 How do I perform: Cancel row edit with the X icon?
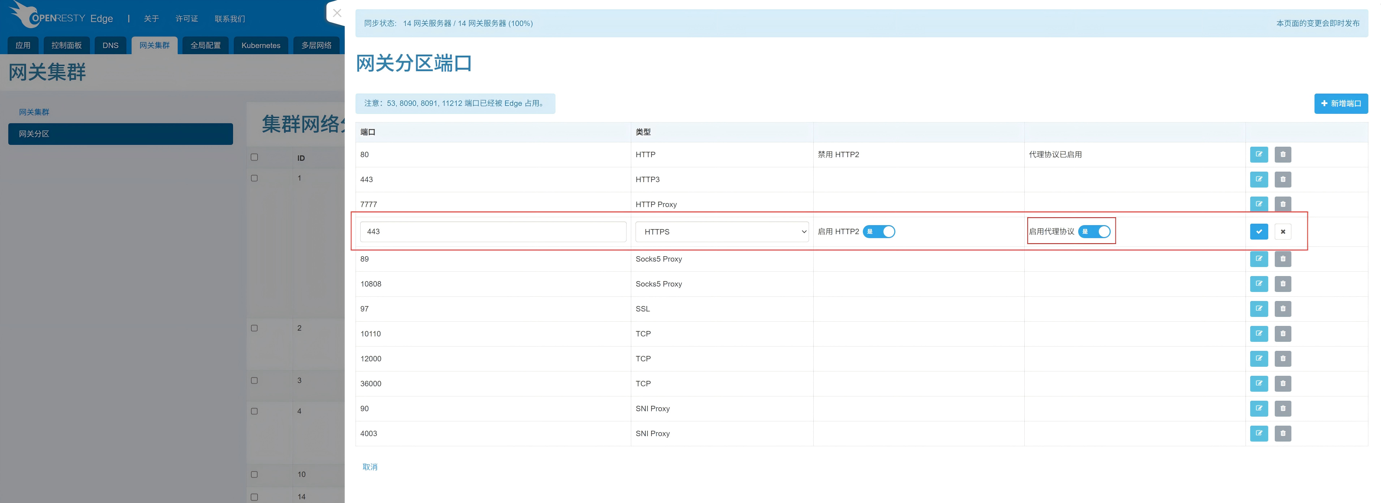pyautogui.click(x=1282, y=232)
